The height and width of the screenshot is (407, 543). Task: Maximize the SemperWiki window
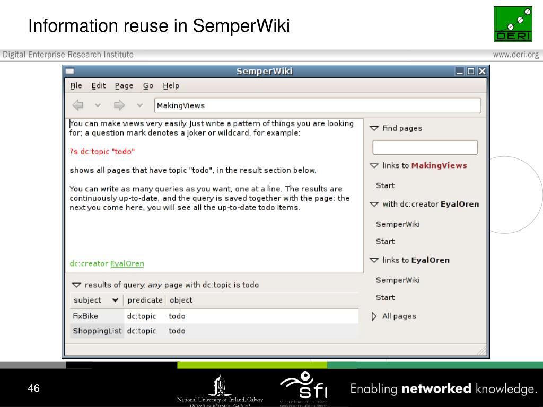coord(471,72)
